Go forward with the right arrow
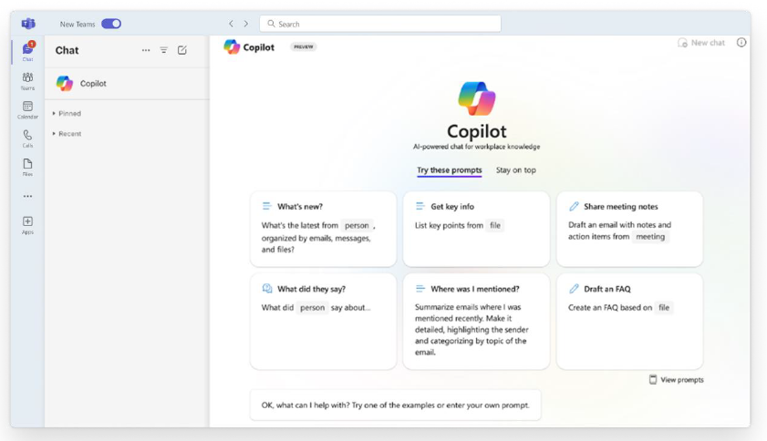This screenshot has width=767, height=441. click(x=246, y=24)
